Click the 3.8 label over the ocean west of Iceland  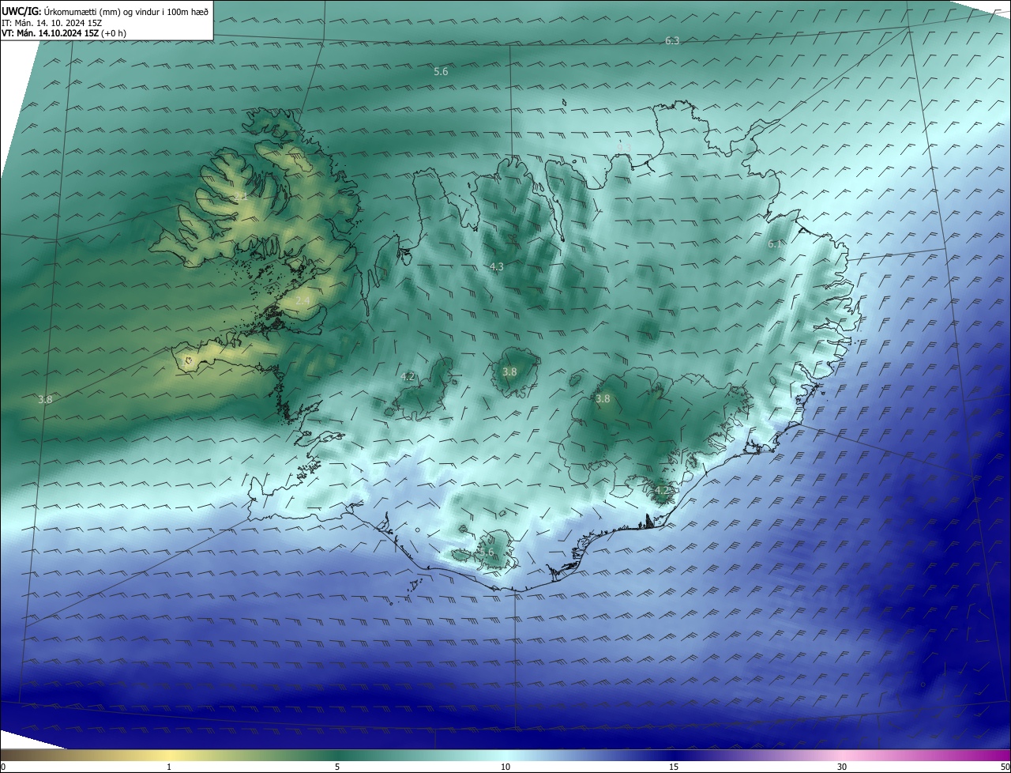(45, 400)
